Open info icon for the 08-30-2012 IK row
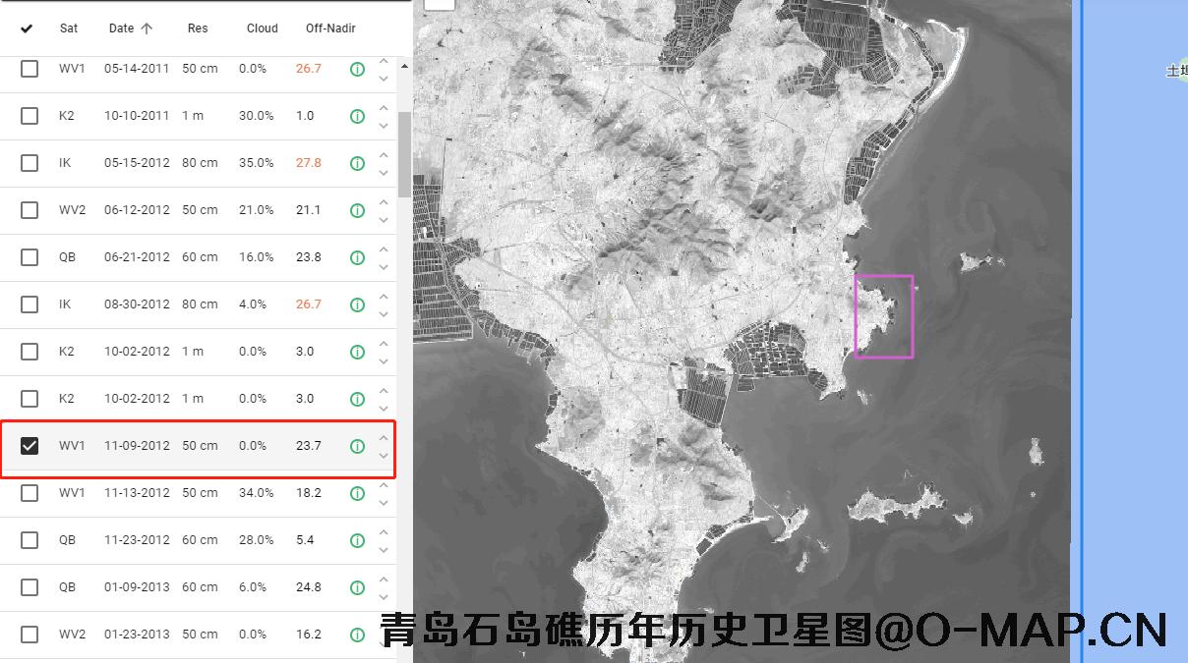 (357, 304)
